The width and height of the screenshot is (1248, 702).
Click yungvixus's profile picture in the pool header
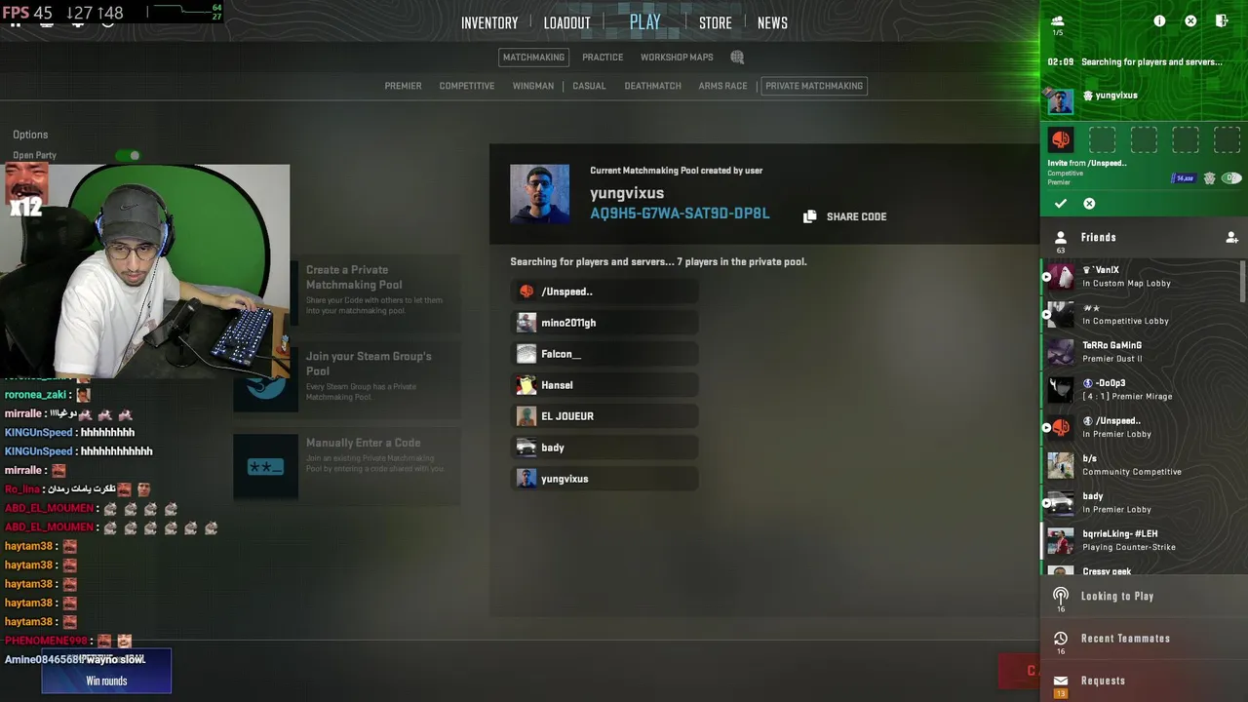coord(539,194)
